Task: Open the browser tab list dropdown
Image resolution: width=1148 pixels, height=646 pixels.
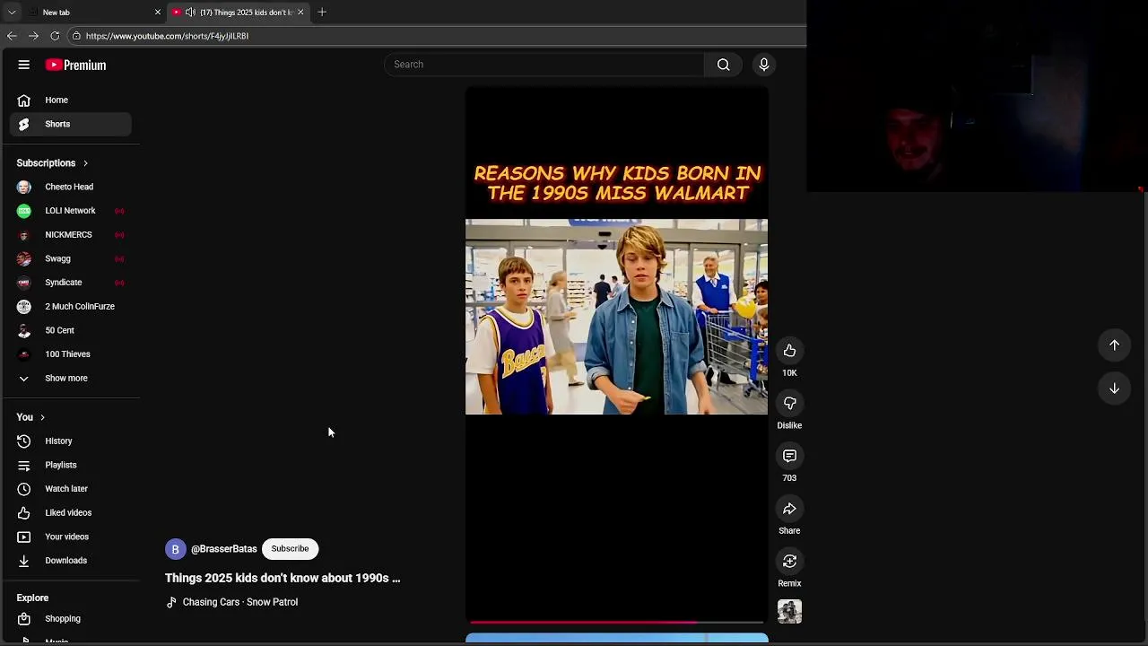Action: point(12,13)
